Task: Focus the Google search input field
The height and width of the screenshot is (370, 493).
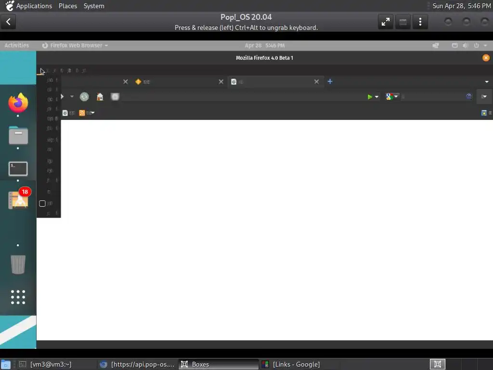Action: coord(432,96)
